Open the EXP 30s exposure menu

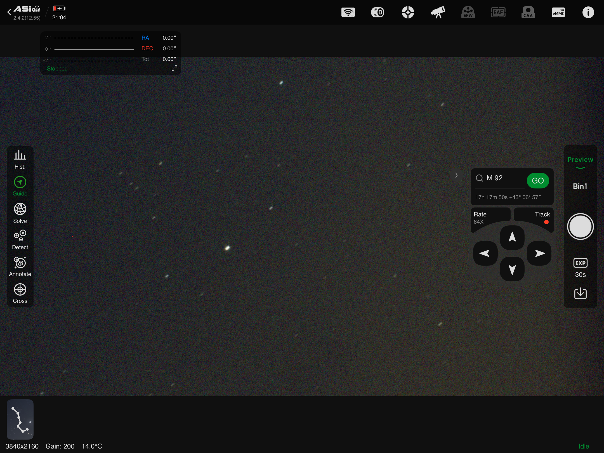pos(580,268)
